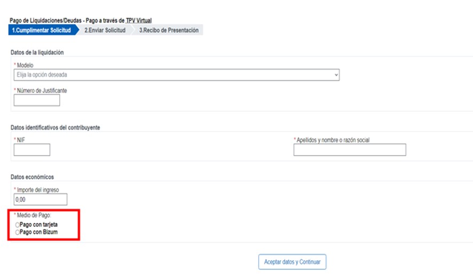Click the Modelo field label
473x280 pixels.
[x=26, y=65]
